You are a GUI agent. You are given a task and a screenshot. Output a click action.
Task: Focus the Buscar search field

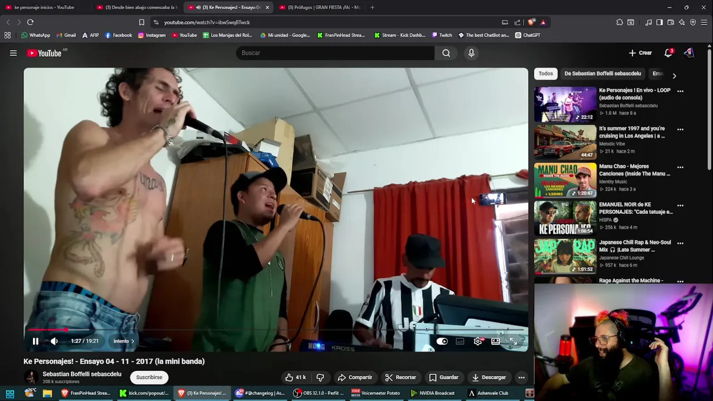point(335,53)
